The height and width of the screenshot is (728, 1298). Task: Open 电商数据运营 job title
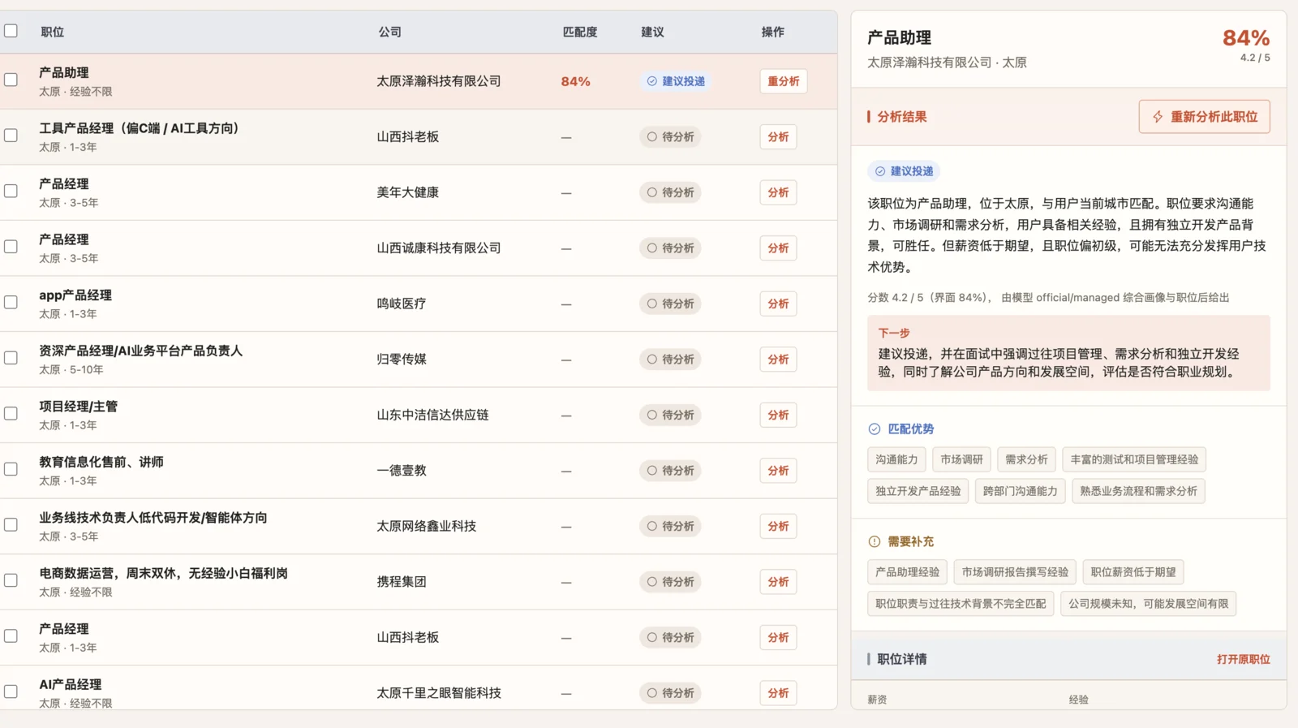tap(163, 573)
